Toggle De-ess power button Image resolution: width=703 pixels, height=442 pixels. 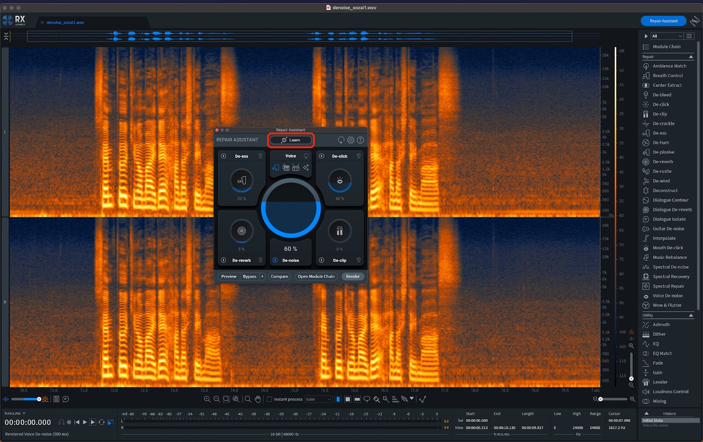tap(223, 156)
